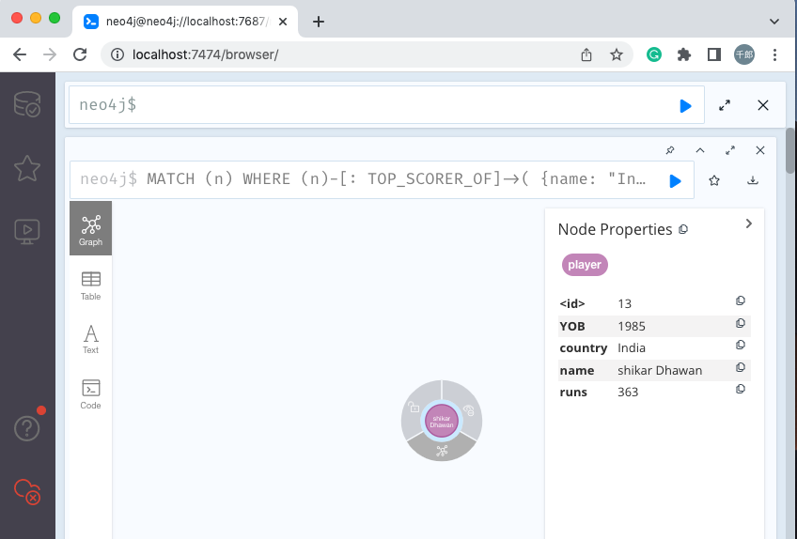This screenshot has height=539, width=797.
Task: Copy the YOB property value
Action: (x=740, y=323)
